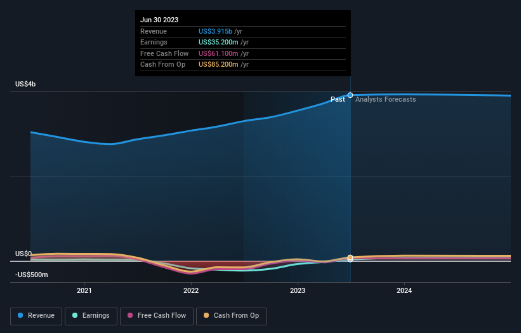The image size is (521, 333).
Task: Toggle the Revenue legend series
Action: click(36, 316)
